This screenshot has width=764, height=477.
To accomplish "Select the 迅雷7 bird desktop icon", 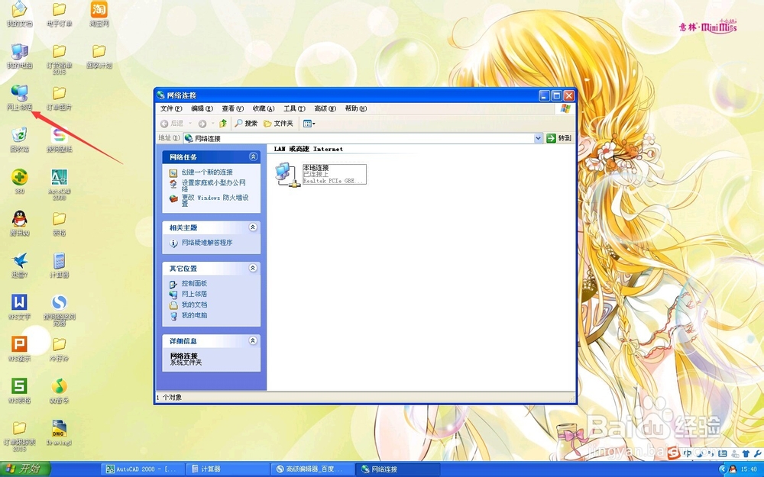I will click(20, 266).
